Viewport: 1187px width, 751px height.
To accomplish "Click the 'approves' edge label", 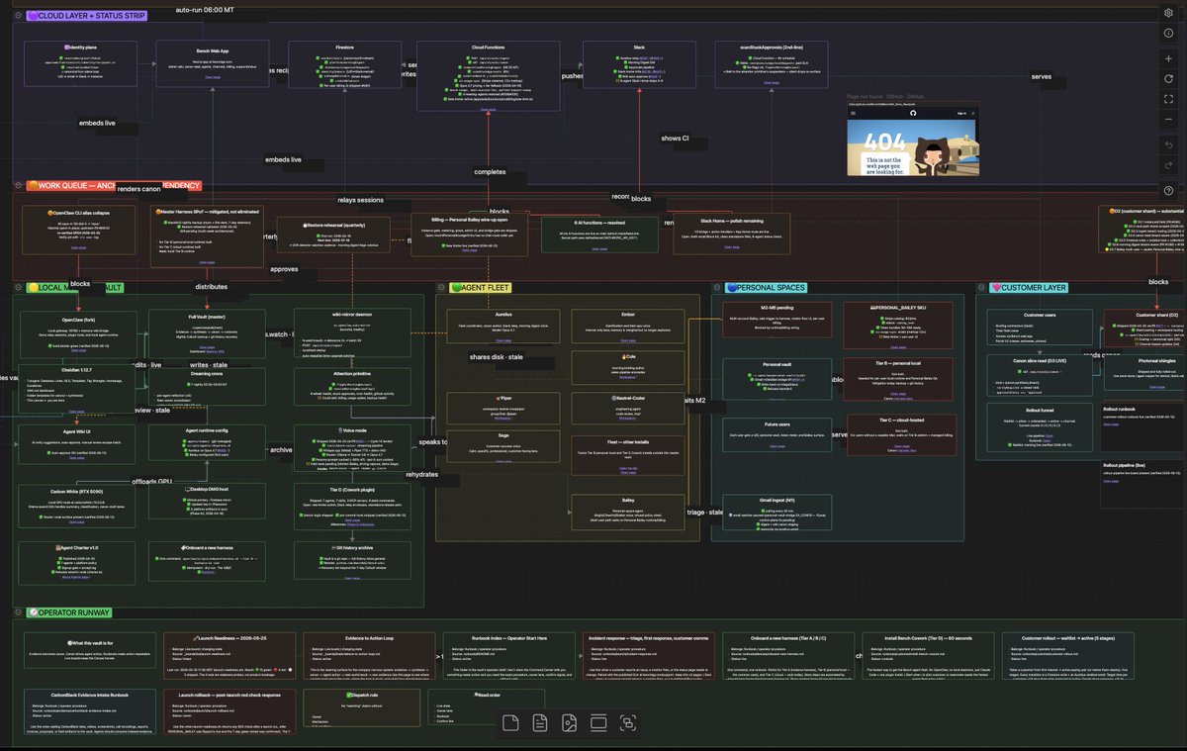I will click(284, 268).
